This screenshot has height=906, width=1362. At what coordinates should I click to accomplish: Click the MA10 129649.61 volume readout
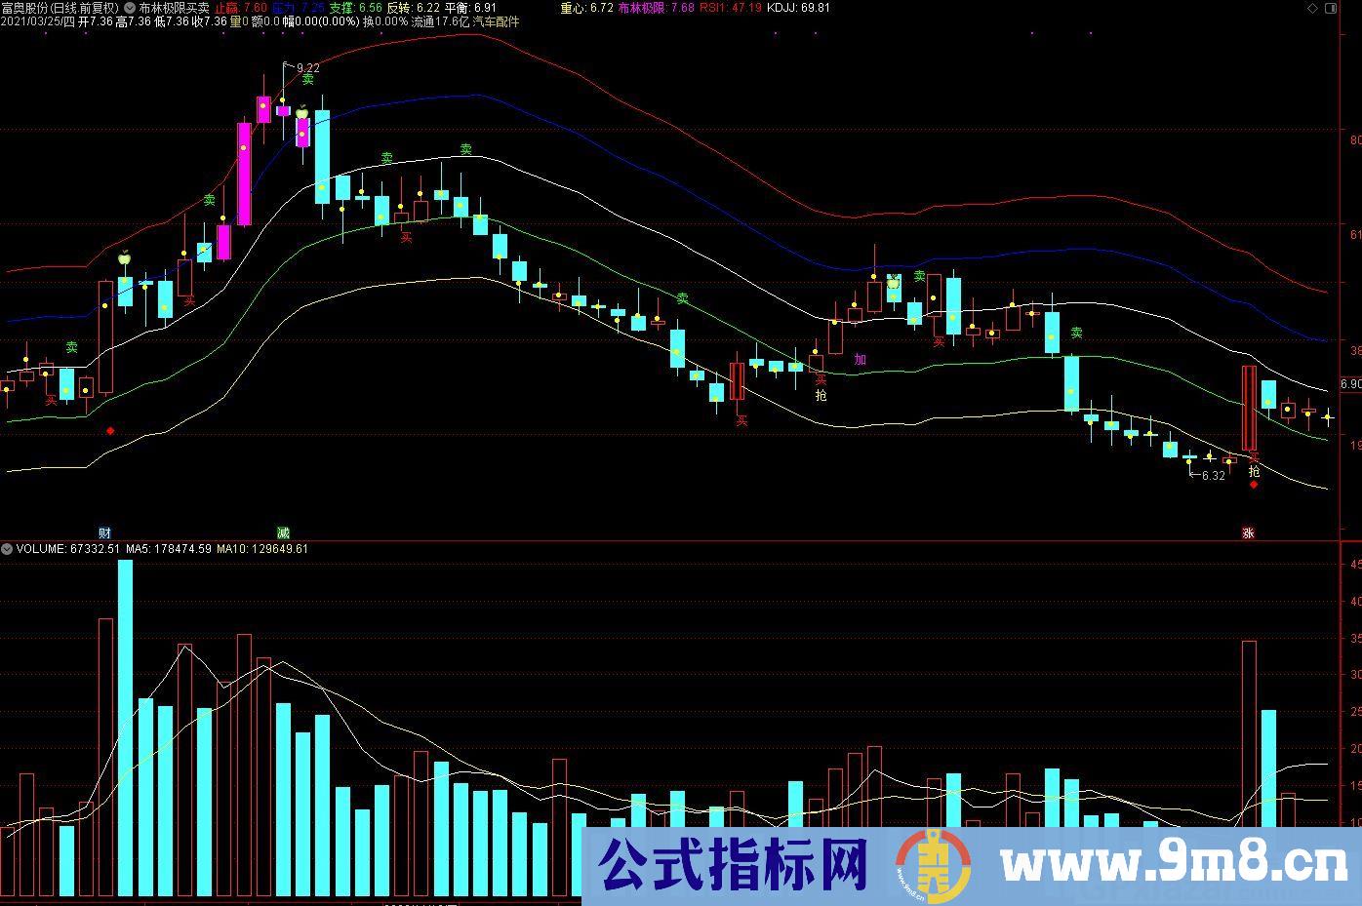[x=262, y=549]
